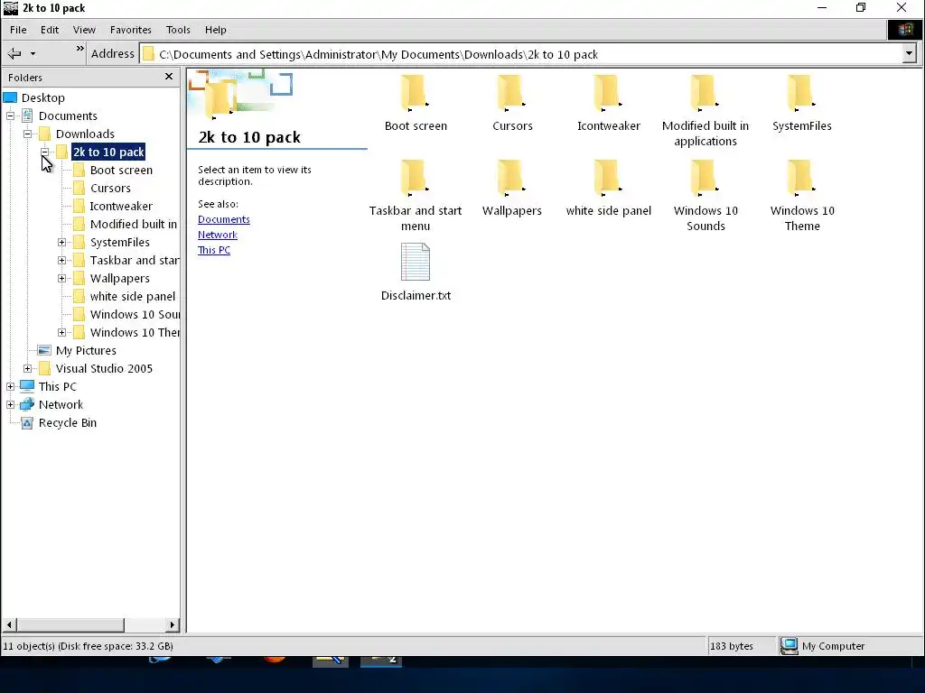Select Boot screen in the folder tree
Screen dimensions: 925x693
tap(122, 171)
